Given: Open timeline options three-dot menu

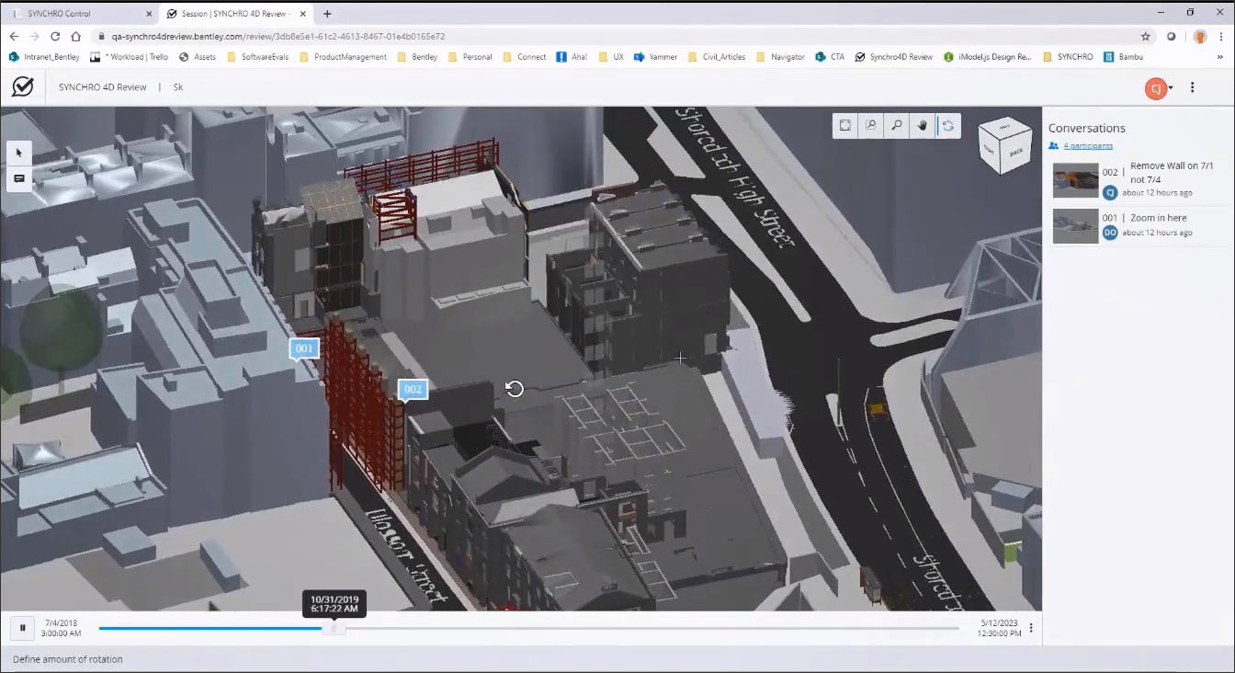Looking at the screenshot, I should click(x=1031, y=628).
